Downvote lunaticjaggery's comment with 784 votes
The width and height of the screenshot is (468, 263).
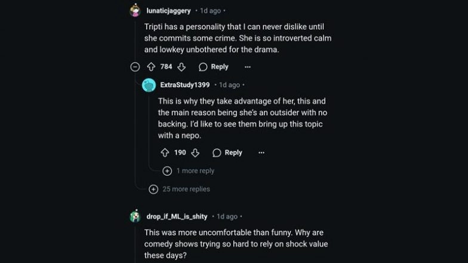(x=181, y=67)
